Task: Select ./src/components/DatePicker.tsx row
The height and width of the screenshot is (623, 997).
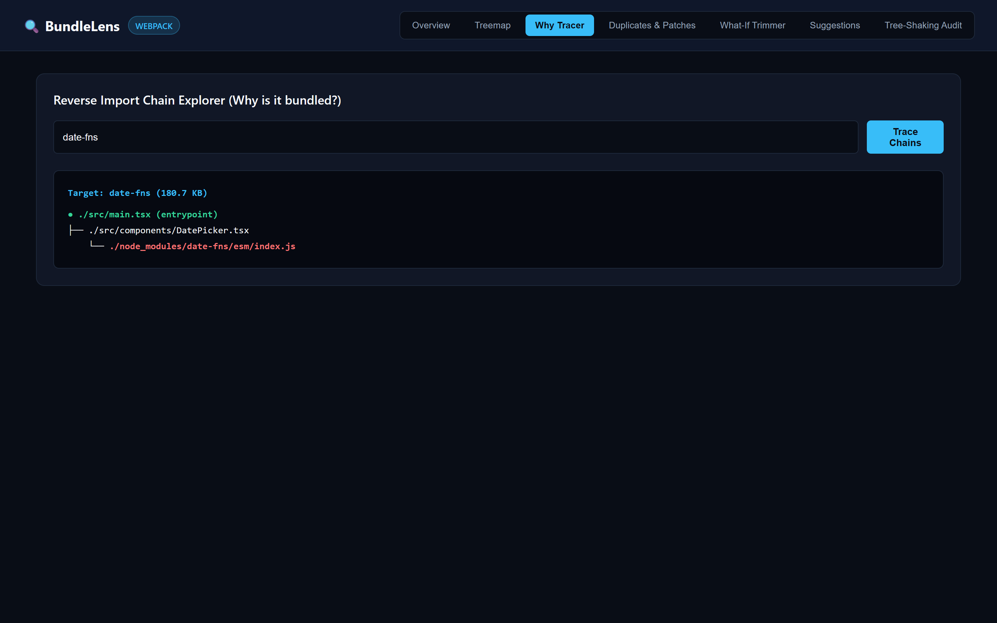Action: pyautogui.click(x=159, y=230)
